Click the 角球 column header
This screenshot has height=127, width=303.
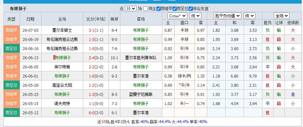point(114,19)
